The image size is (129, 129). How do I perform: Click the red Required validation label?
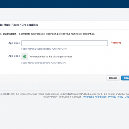pyautogui.click(x=116, y=43)
